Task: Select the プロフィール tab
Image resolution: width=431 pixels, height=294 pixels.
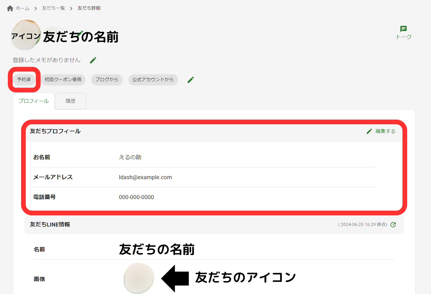Action: point(34,101)
